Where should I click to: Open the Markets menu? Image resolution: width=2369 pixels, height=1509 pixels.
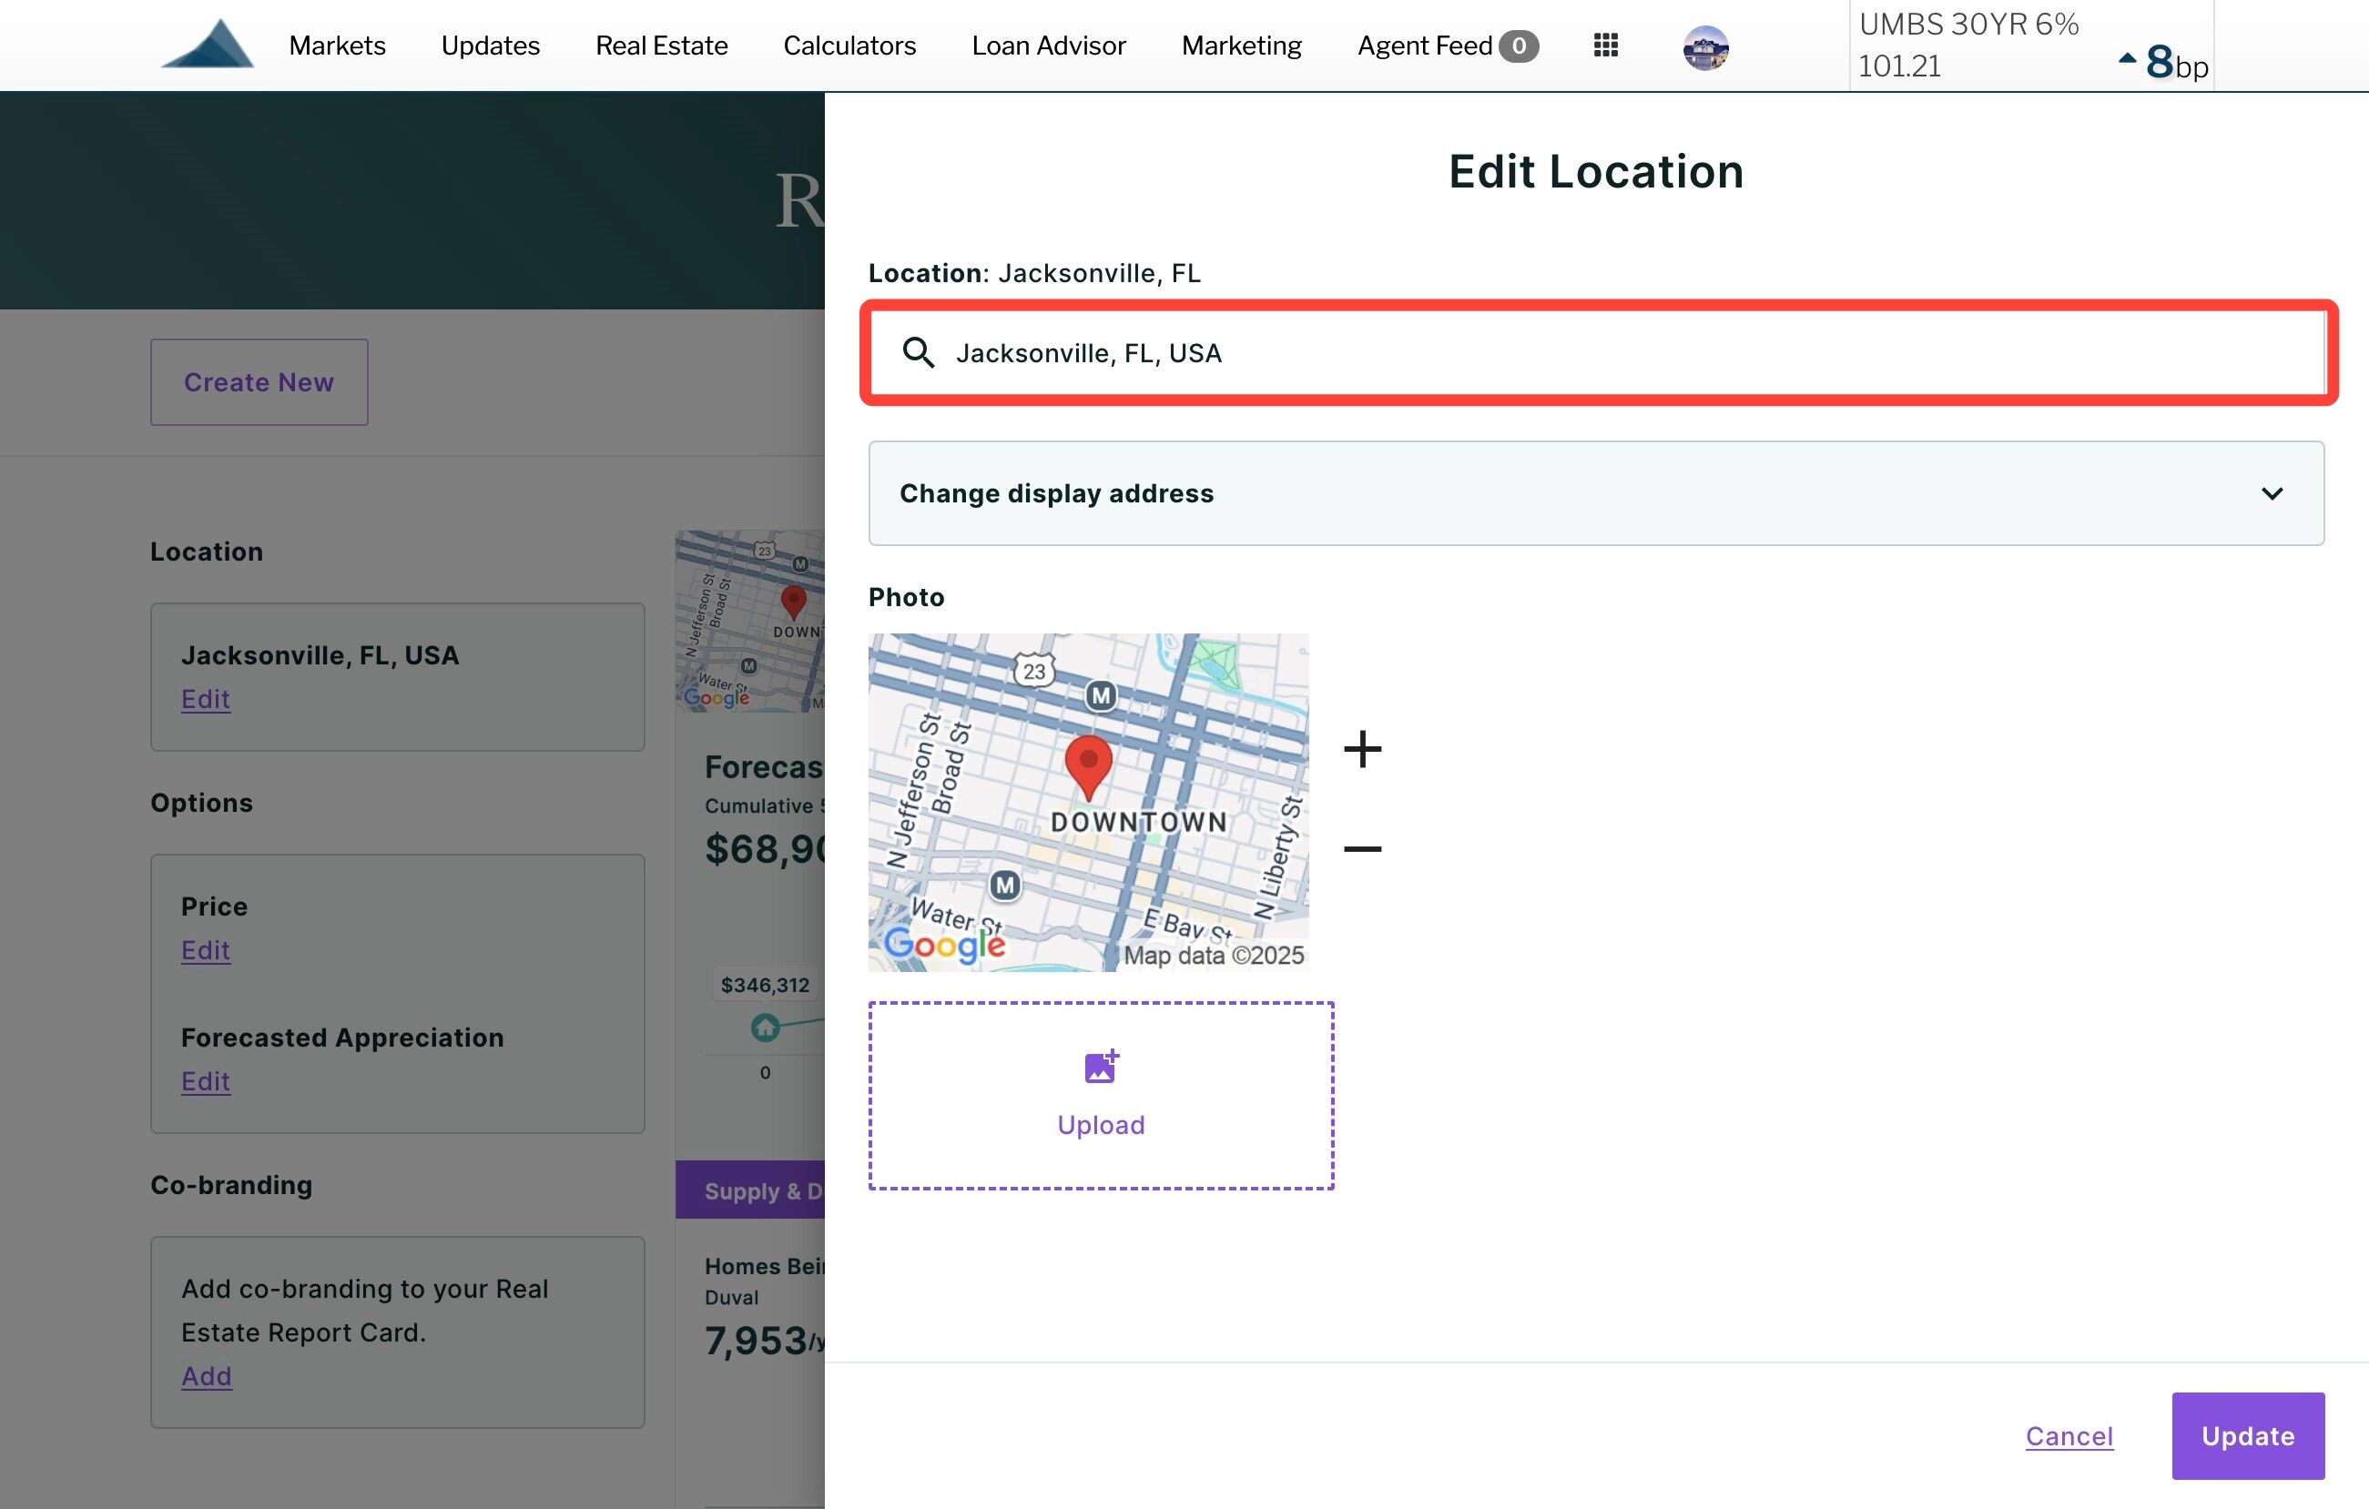pos(337,46)
